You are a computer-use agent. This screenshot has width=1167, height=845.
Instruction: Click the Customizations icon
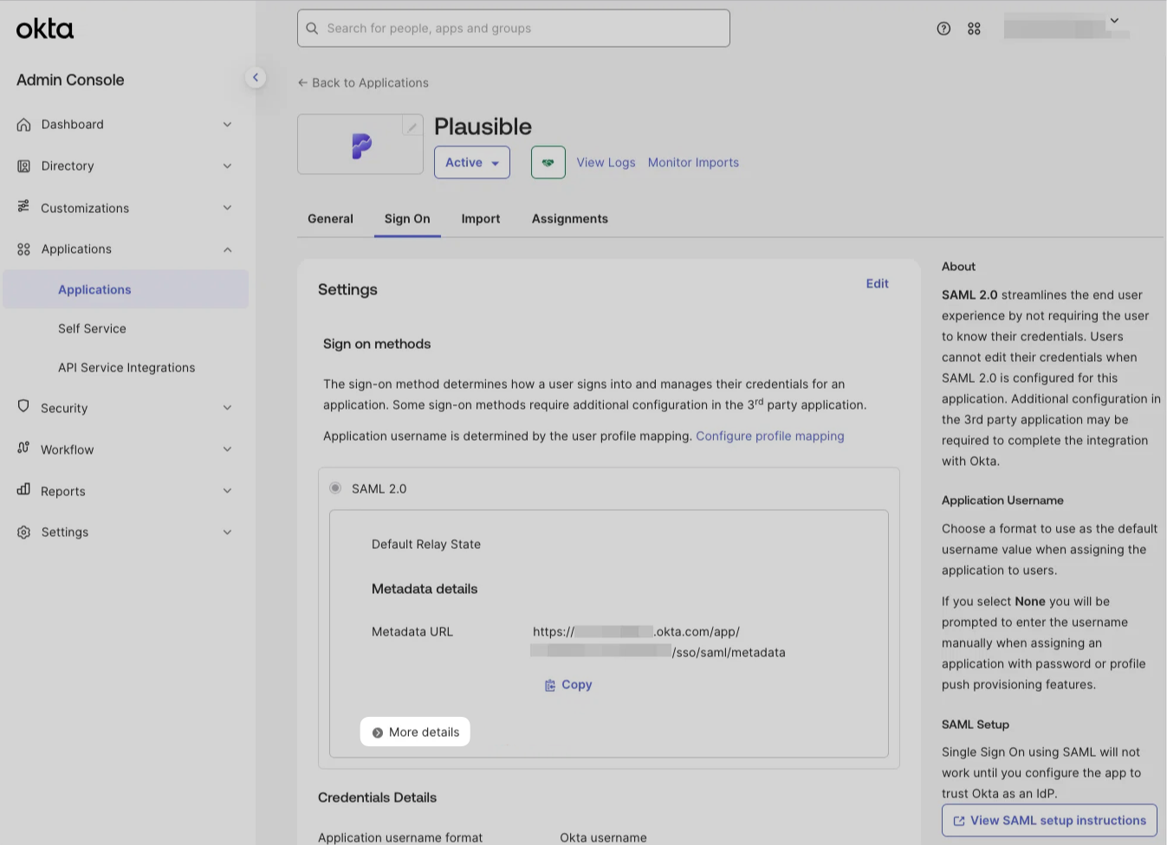[24, 207]
